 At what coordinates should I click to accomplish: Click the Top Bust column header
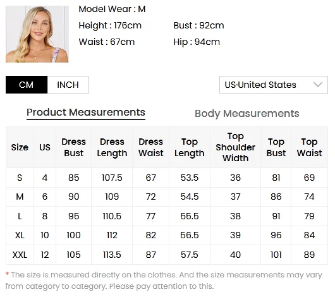click(x=276, y=147)
